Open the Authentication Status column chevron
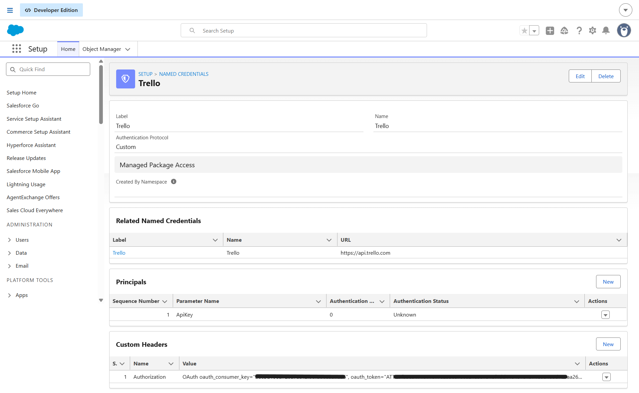Image resolution: width=639 pixels, height=393 pixels. click(577, 301)
